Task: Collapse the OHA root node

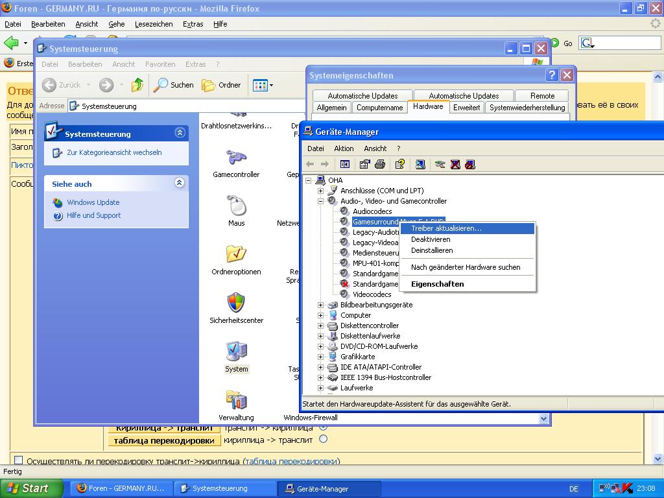Action: pyautogui.click(x=308, y=180)
